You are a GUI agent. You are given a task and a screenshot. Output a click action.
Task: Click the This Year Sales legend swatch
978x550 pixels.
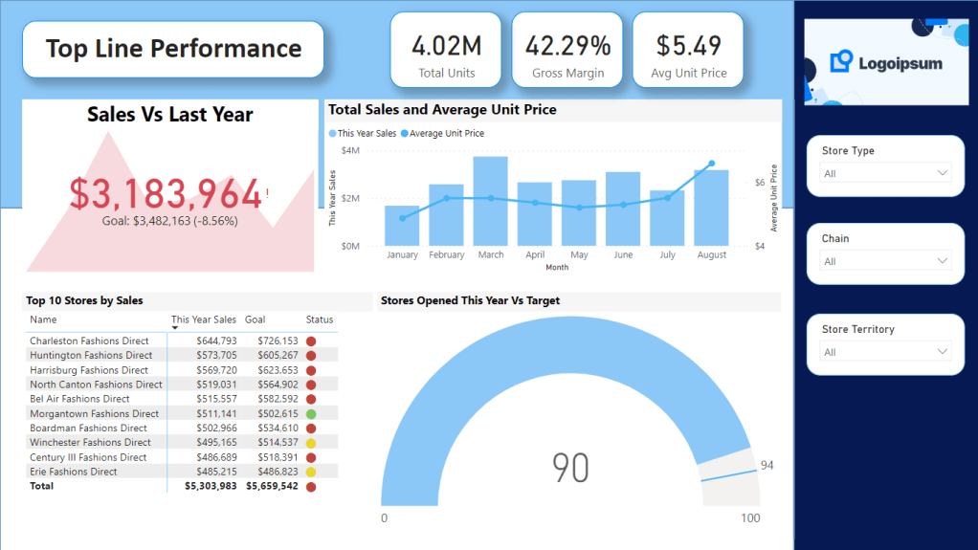click(x=333, y=134)
